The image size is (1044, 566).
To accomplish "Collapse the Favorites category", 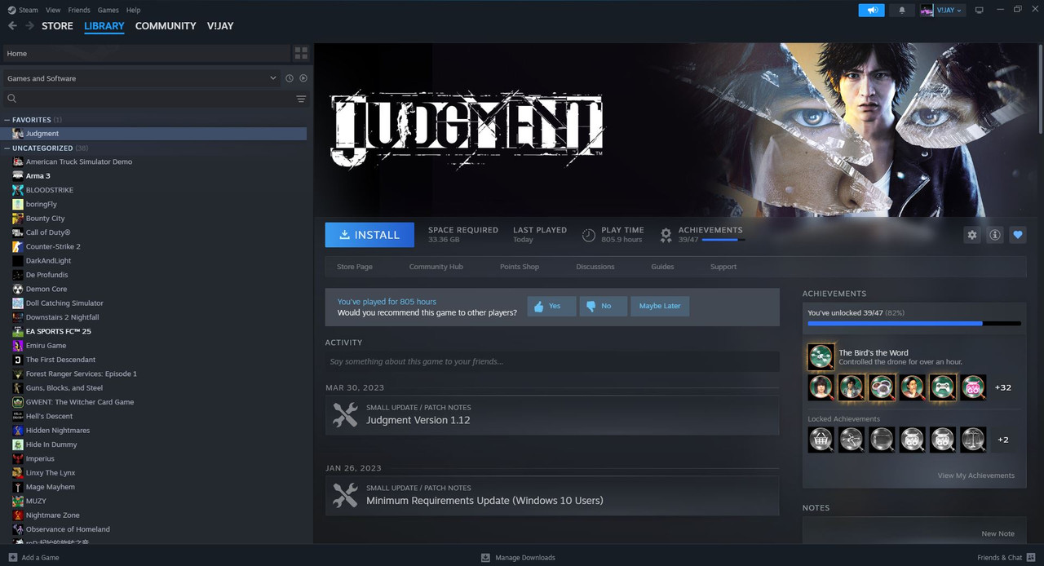I will [7, 120].
